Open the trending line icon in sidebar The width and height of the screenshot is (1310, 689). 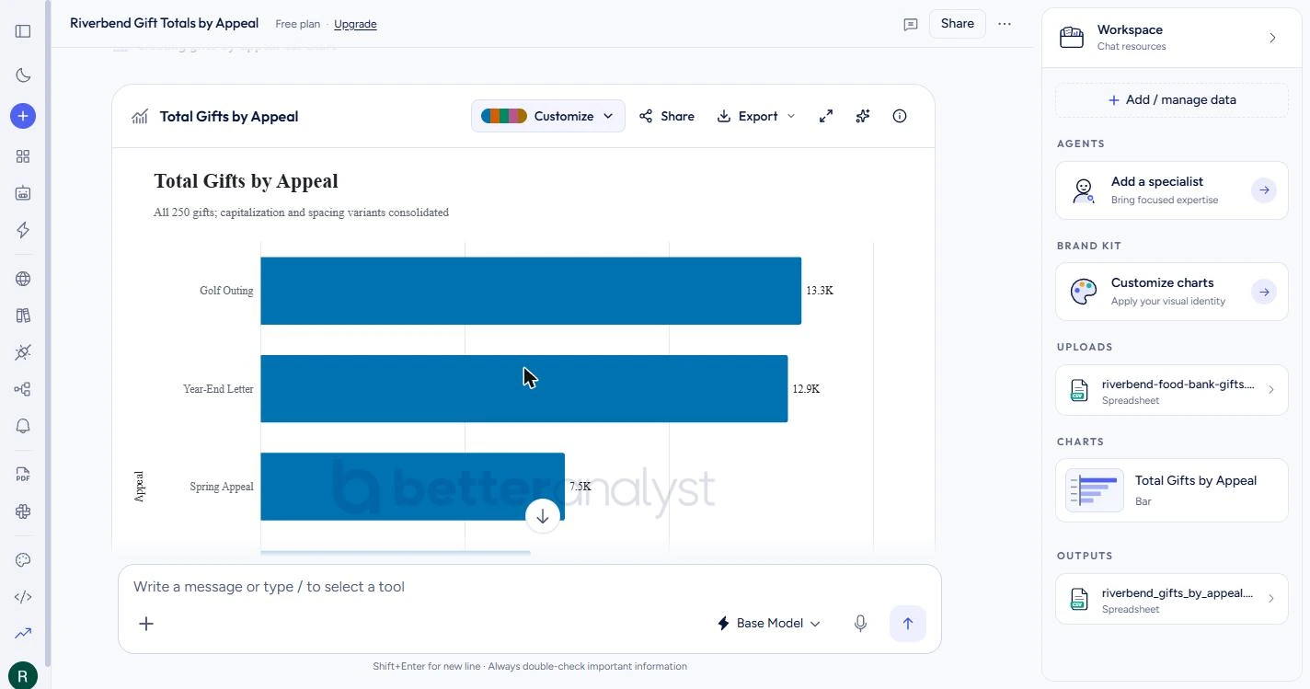point(23,633)
